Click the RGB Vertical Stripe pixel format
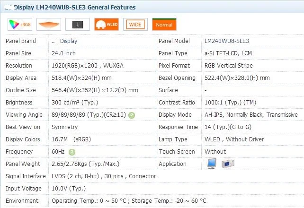304x208 pixels. pos(229,66)
